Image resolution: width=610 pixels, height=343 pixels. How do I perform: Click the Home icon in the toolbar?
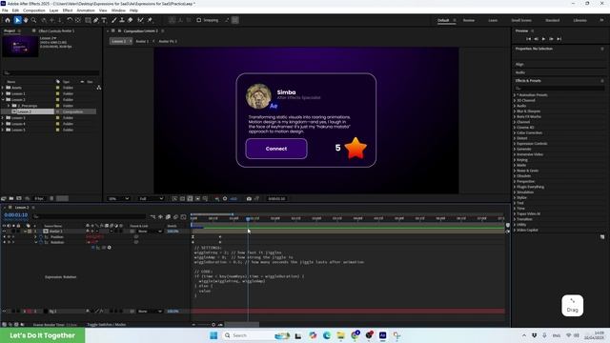point(8,20)
